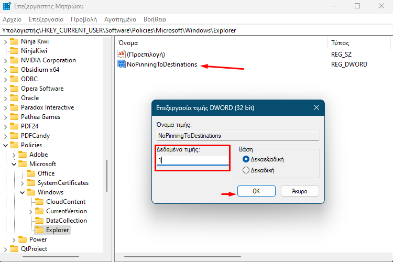The height and width of the screenshot is (262, 393).
Task: Click the SystemCertificates folder icon
Action: (x=31, y=183)
